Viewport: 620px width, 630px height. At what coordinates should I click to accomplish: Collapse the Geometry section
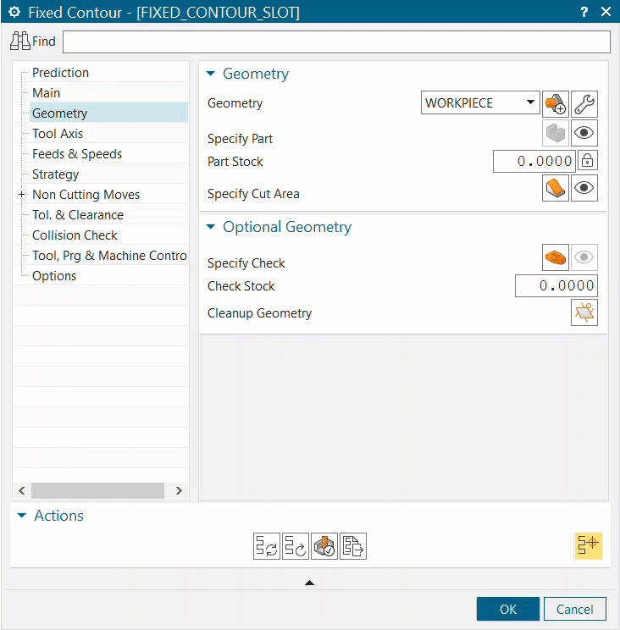pyautogui.click(x=211, y=74)
